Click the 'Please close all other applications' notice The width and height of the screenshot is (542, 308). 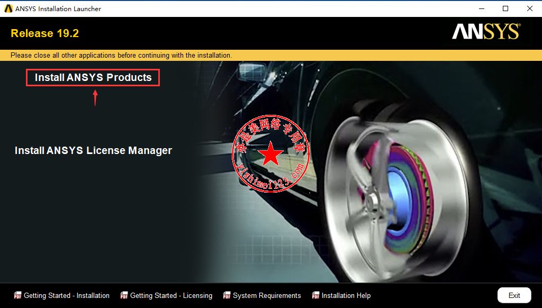click(x=121, y=56)
